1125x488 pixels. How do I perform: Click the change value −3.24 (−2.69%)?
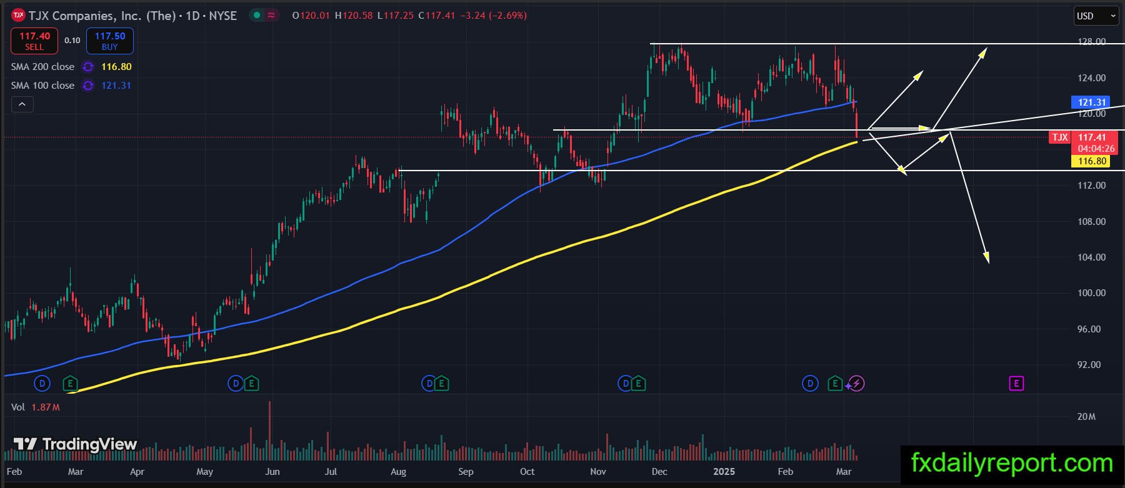point(494,16)
